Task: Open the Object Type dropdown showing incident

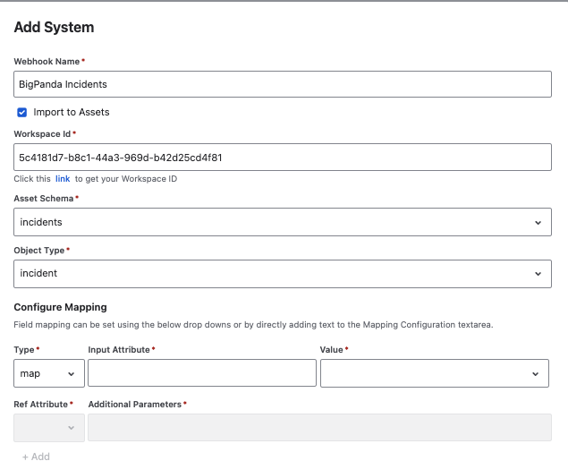Action: (283, 274)
